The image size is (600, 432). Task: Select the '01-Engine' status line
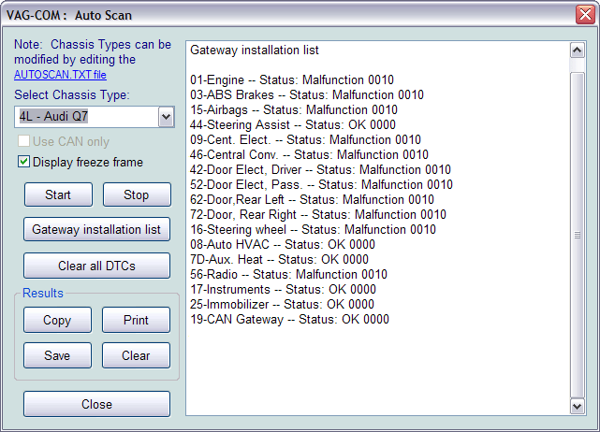coord(292,79)
